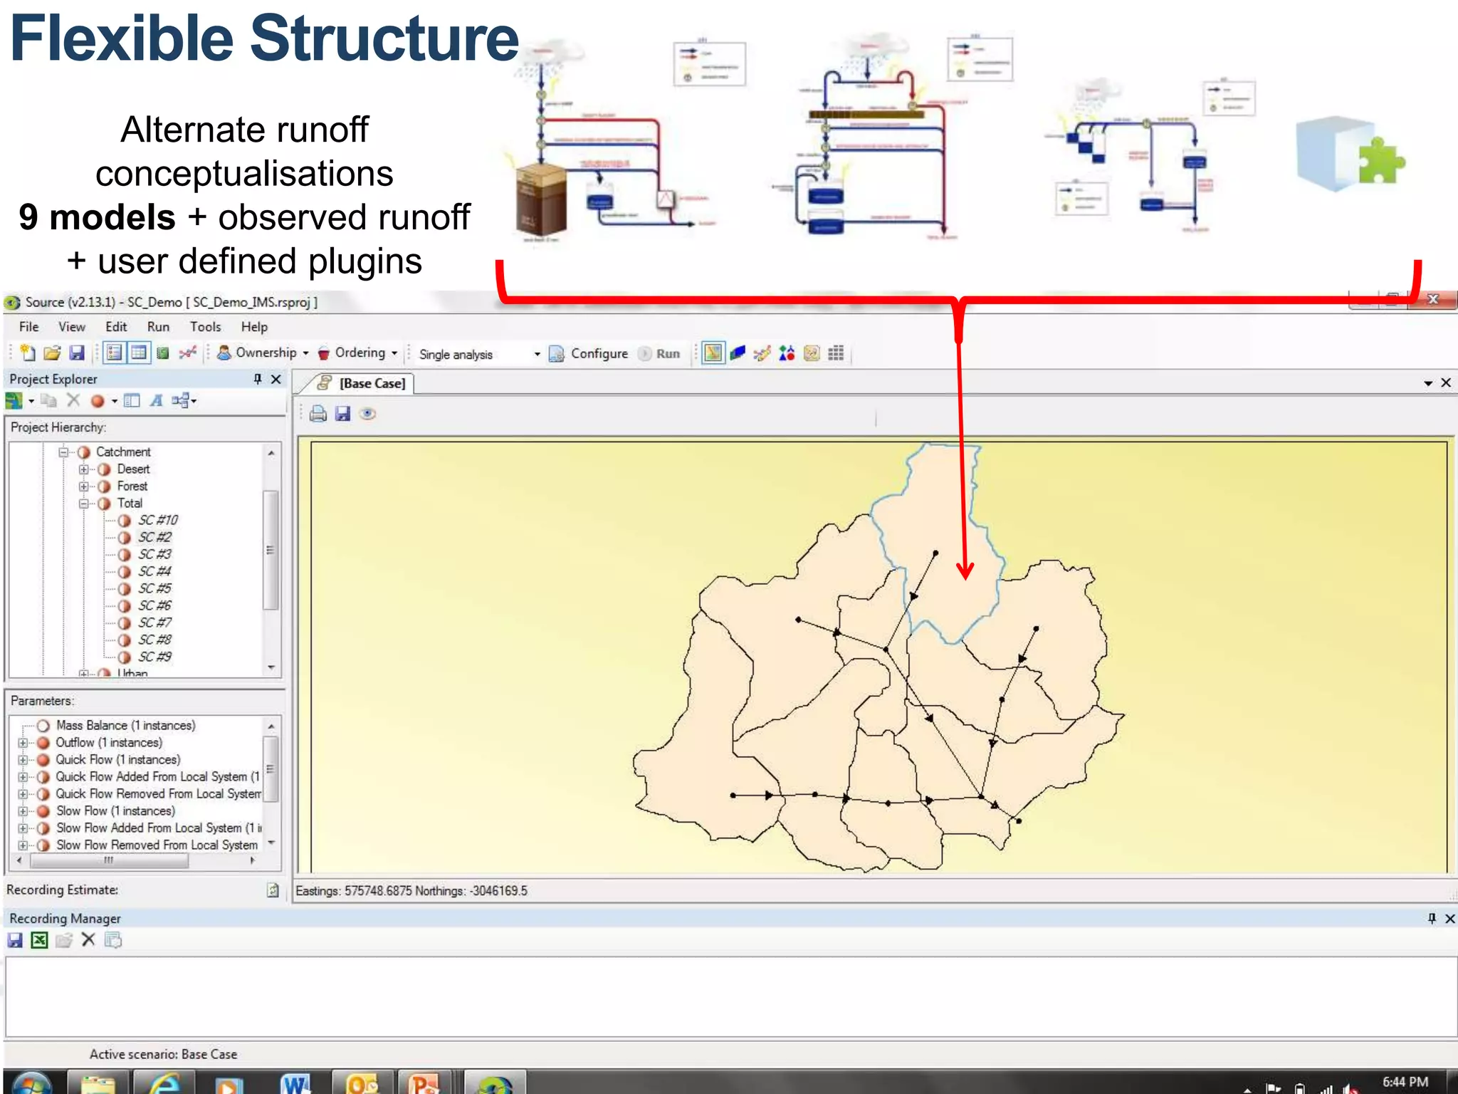Click the Export to Excel icon in Recording Manager

[39, 940]
